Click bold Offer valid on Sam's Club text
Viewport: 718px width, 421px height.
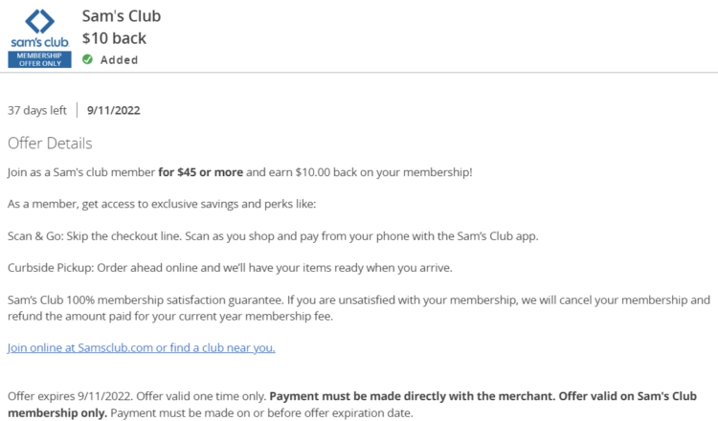click(x=628, y=396)
